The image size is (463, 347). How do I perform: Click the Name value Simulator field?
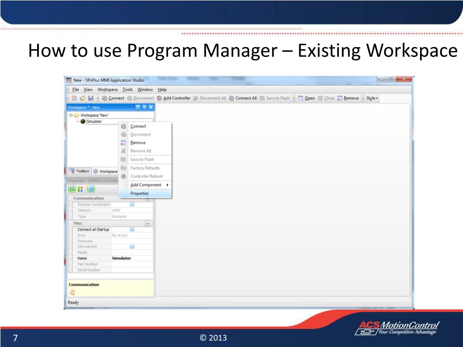(132, 258)
